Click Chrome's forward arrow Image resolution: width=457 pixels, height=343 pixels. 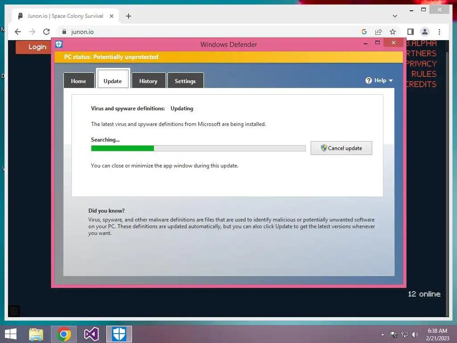pyautogui.click(x=32, y=32)
